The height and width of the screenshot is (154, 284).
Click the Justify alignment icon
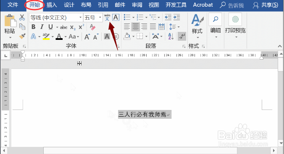click(x=153, y=27)
